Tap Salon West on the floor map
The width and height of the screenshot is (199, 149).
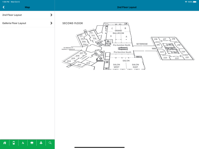point(117,66)
